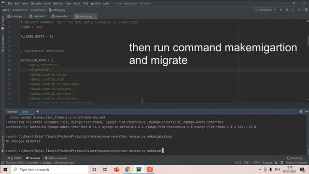Open the Navigate menu
This screenshot has height=174, width=309.
tap(36, 3)
